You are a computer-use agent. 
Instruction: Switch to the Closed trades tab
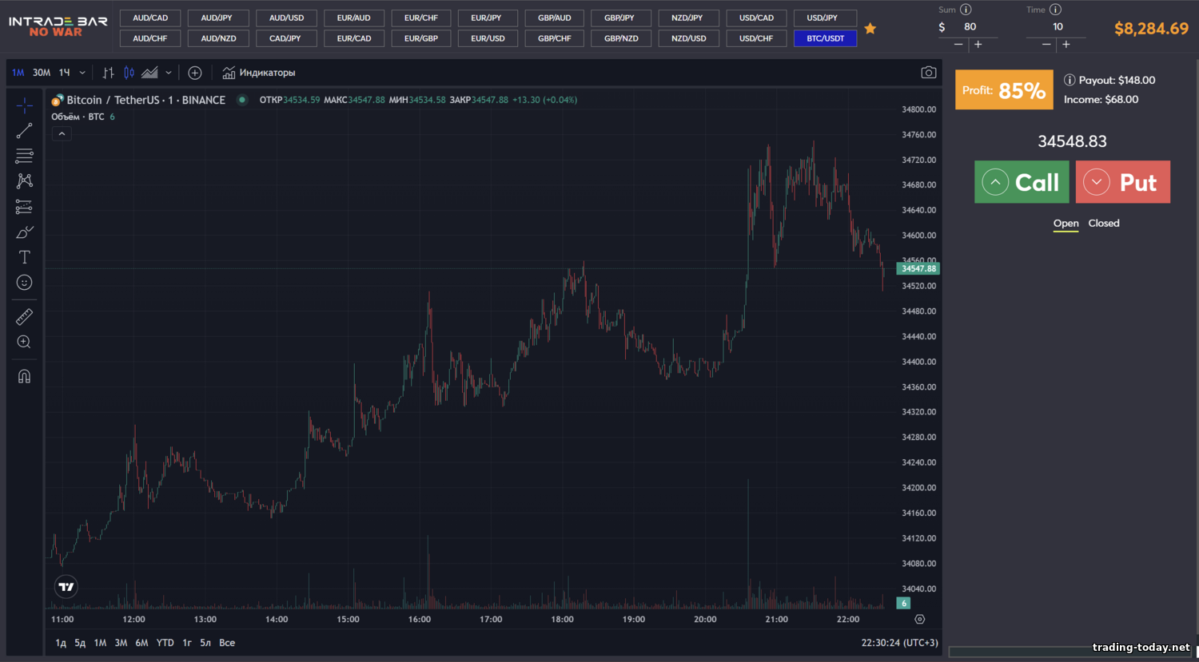coord(1103,224)
